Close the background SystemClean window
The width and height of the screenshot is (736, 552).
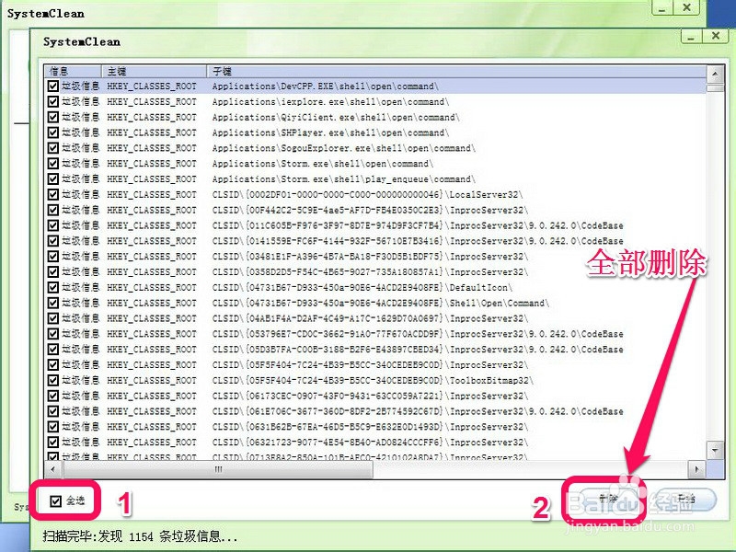[686, 8]
